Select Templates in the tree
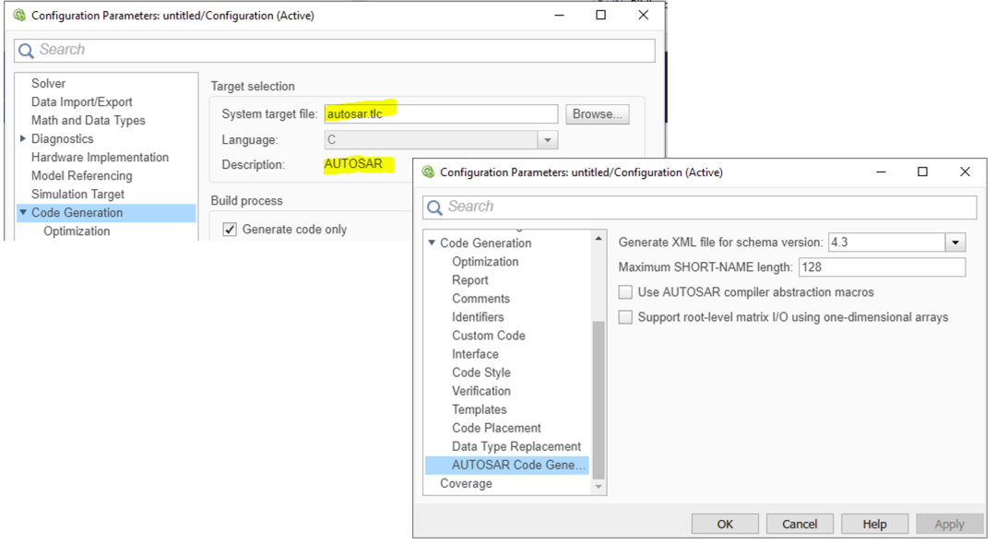 pos(479,409)
